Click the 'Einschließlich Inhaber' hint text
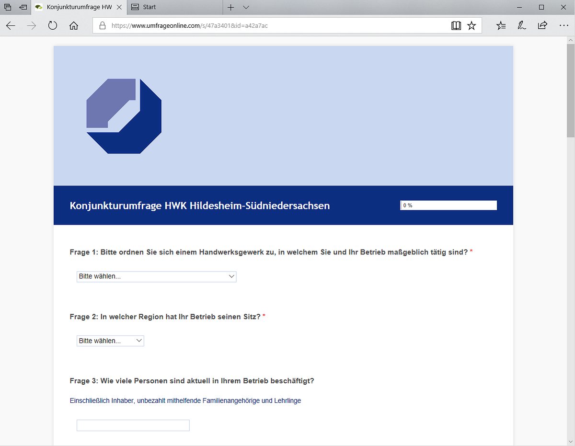 185,400
